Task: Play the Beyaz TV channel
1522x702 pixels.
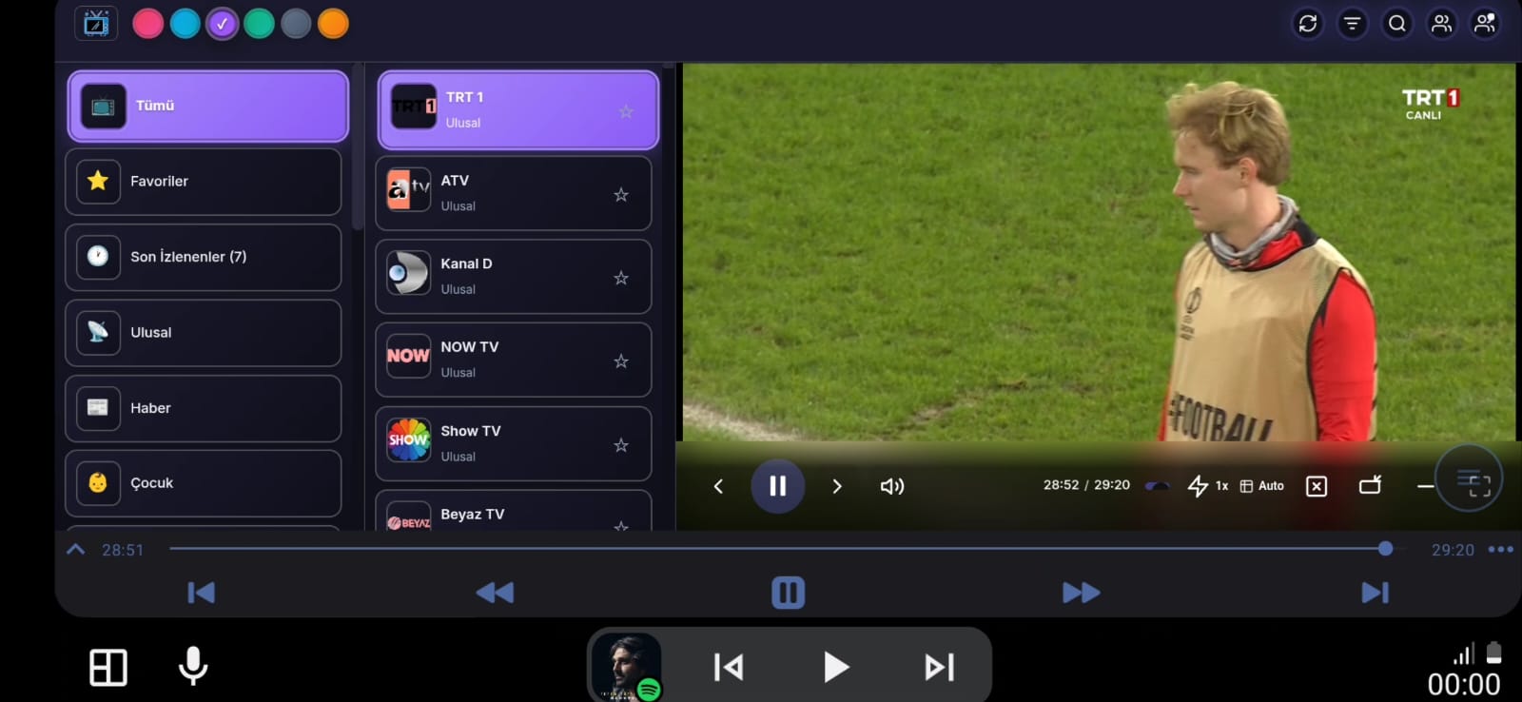Action: 513,511
